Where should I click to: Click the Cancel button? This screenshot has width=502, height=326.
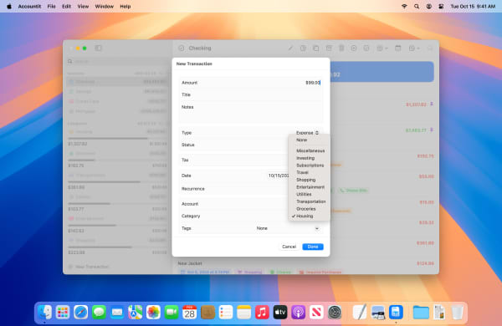click(289, 247)
